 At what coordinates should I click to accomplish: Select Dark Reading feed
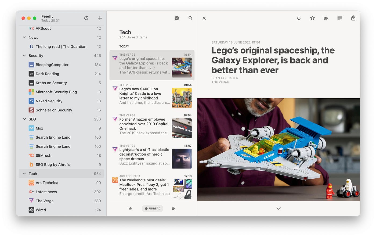pyautogui.click(x=61, y=74)
